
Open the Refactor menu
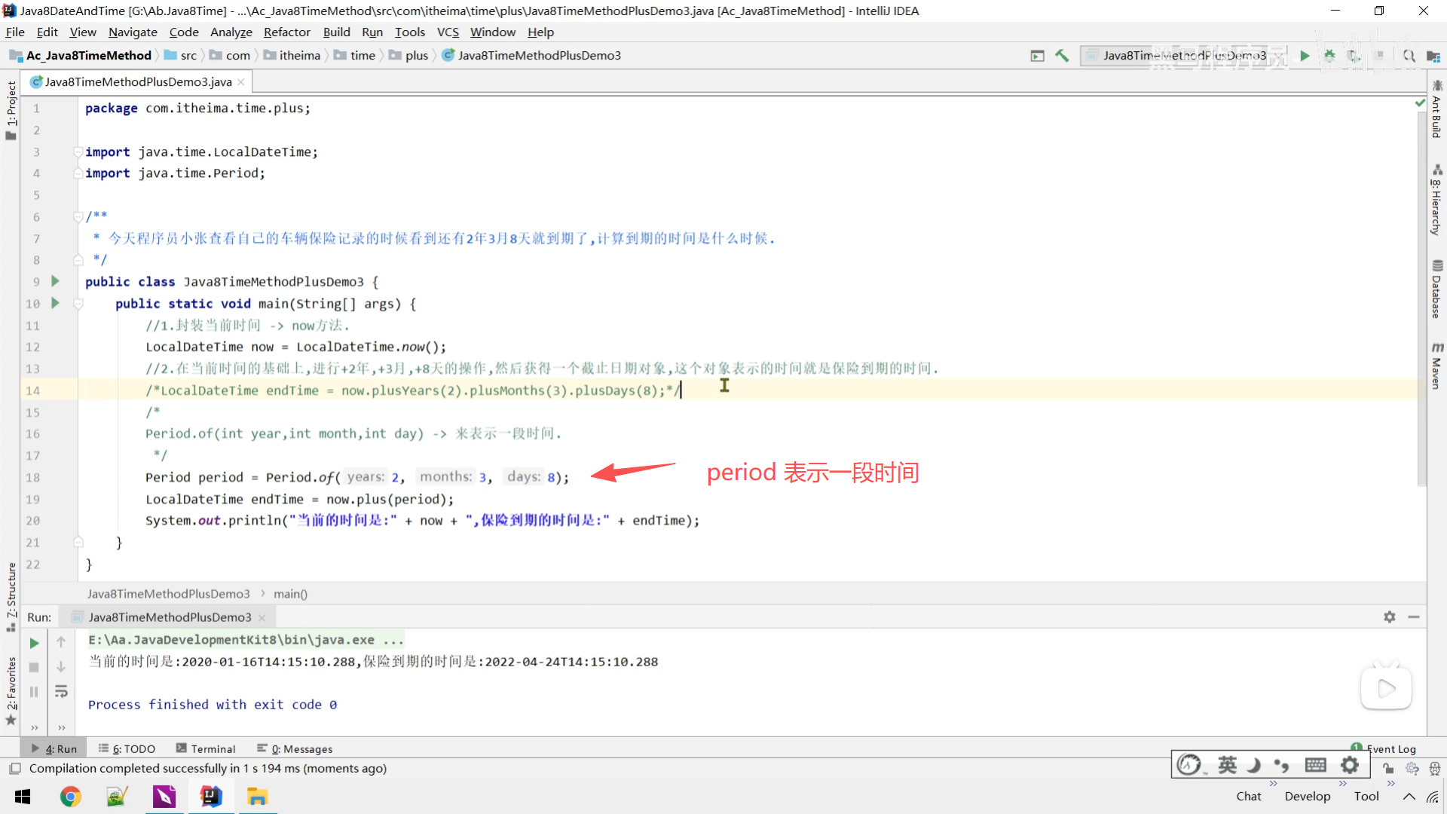point(286,32)
